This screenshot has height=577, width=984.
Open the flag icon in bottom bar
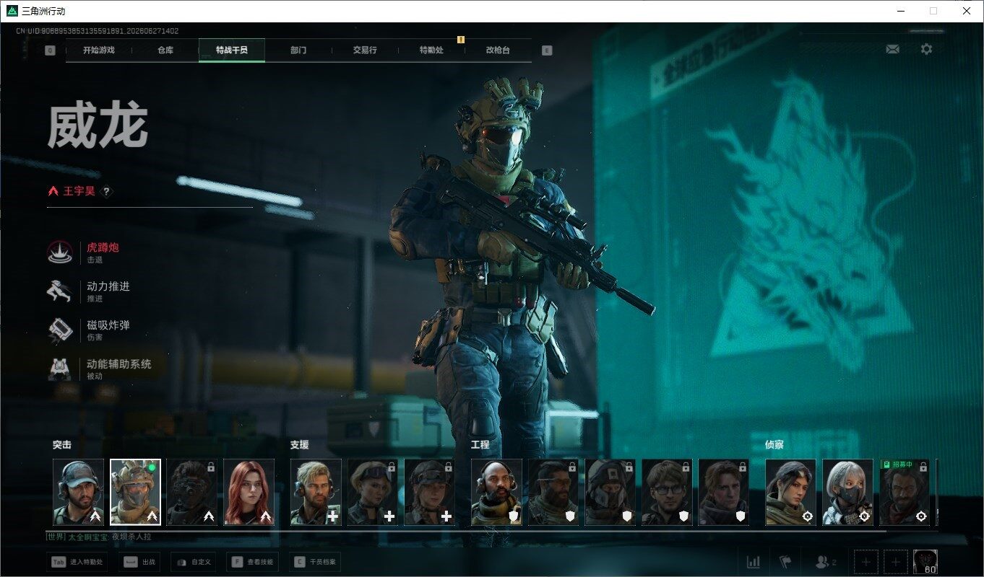pyautogui.click(x=785, y=562)
